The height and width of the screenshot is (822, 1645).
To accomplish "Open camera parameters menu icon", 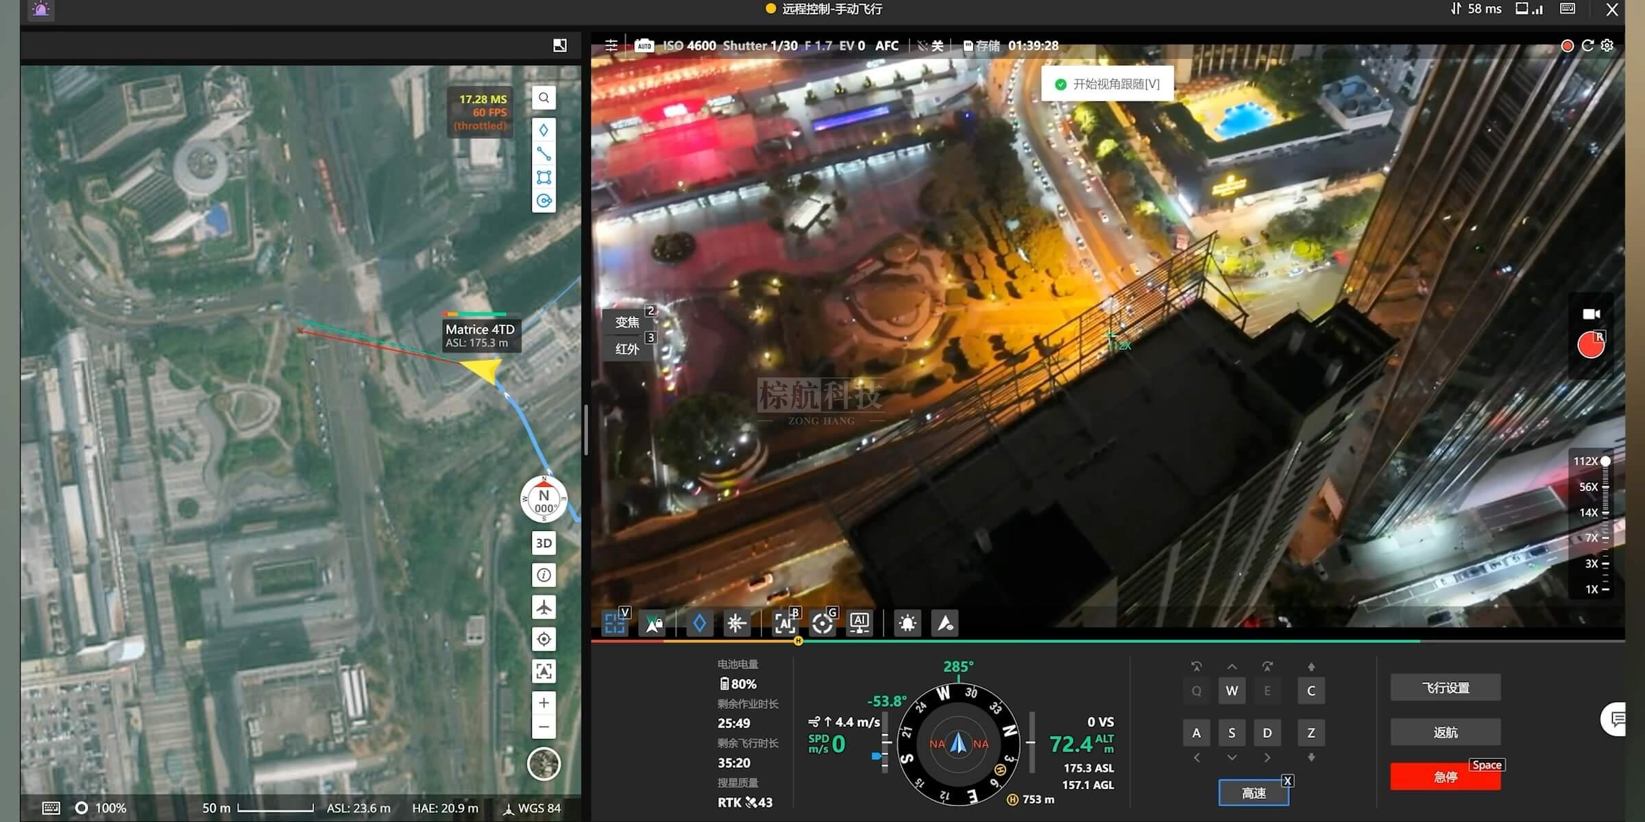I will 611,46.
